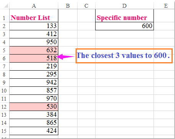The width and height of the screenshot is (175, 139).
Task: Click the Select All corner triangle
Action: click(x=6, y=6)
